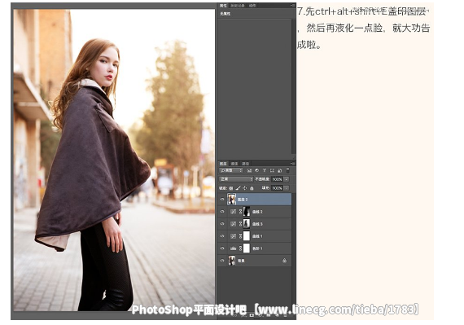Screen dimensions: 464x325
Task: Click curves adjustment icon on 曲线 3 layer
Action: point(233,224)
